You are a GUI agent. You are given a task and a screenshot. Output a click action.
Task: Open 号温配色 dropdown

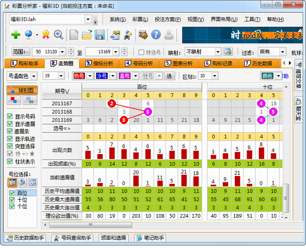point(34,76)
